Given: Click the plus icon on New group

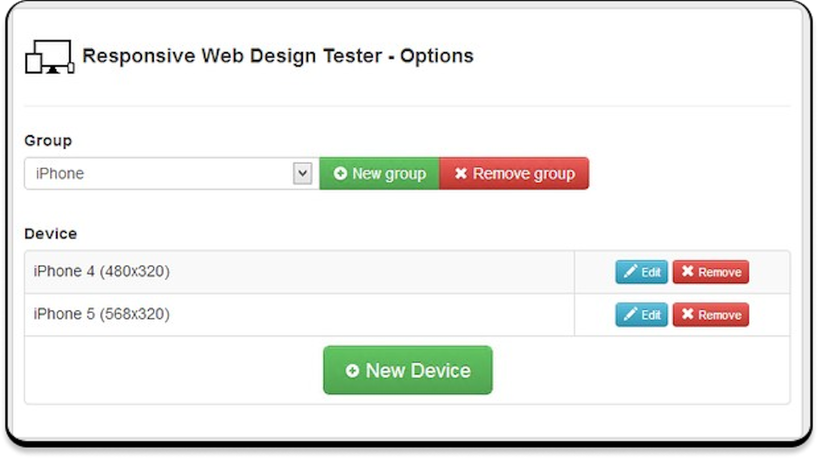Looking at the screenshot, I should point(340,174).
